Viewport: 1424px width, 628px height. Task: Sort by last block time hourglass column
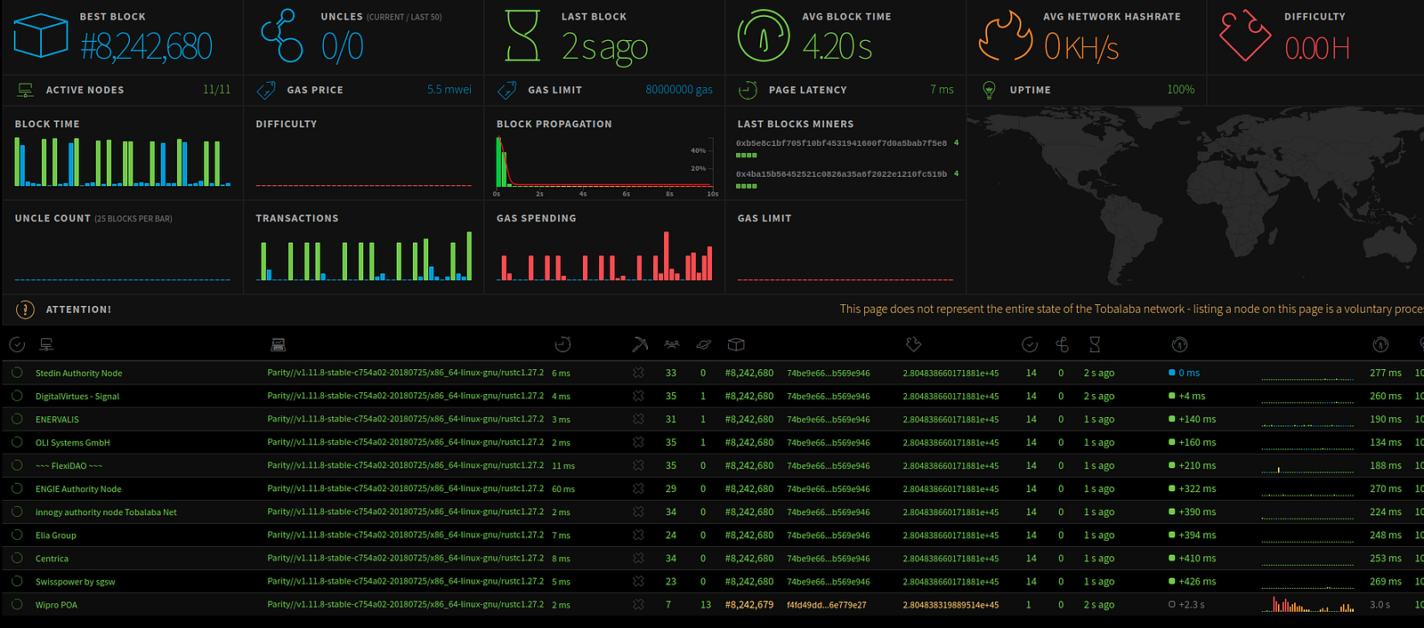(x=1095, y=344)
